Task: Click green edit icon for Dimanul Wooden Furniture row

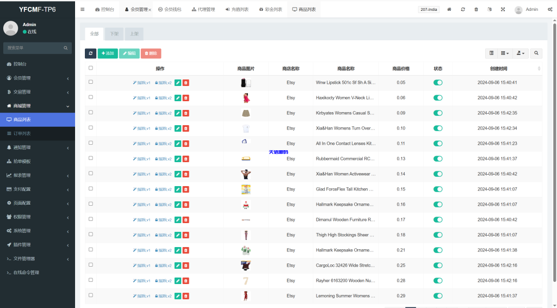Action: point(178,220)
